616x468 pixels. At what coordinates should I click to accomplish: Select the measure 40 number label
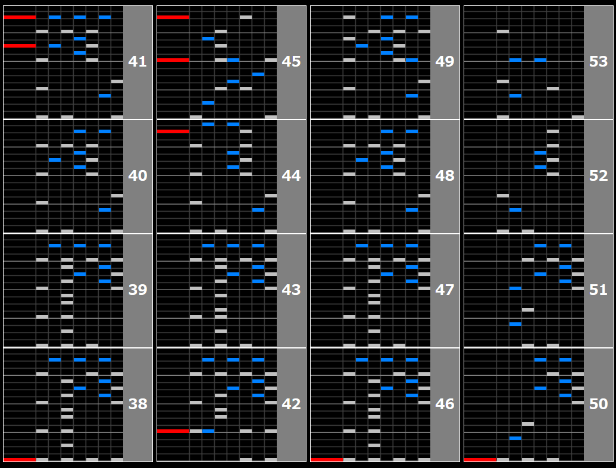pos(138,175)
